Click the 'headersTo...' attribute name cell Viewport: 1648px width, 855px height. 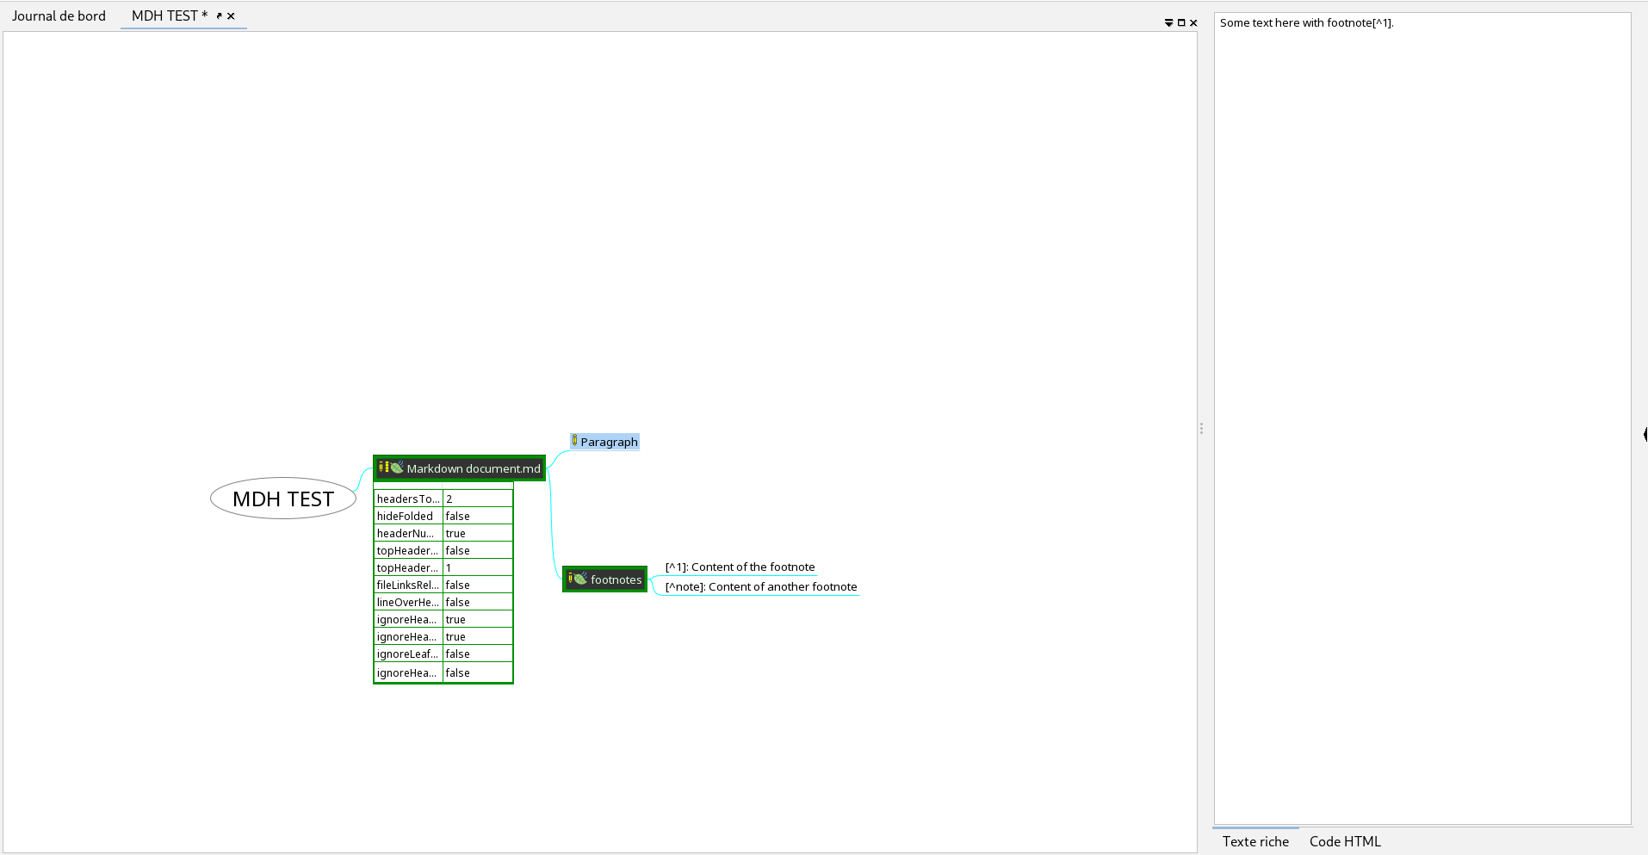[x=408, y=499]
